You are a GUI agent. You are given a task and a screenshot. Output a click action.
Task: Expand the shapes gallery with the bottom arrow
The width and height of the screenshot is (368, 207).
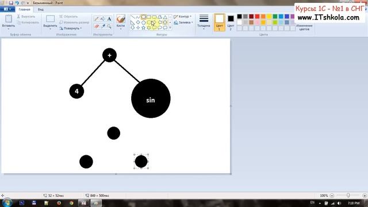pos(170,28)
